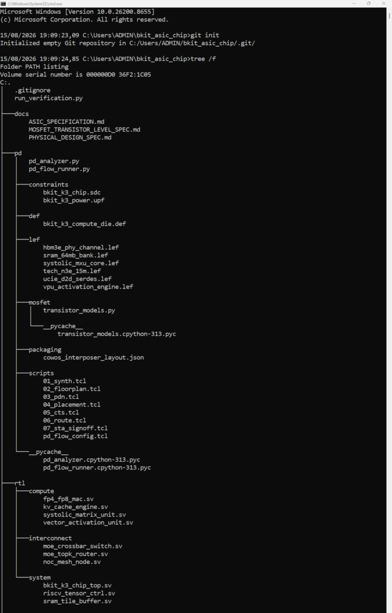This screenshot has height=613, width=392.
Task: Maximize the command prompt window
Action: pyautogui.click(x=369, y=4)
